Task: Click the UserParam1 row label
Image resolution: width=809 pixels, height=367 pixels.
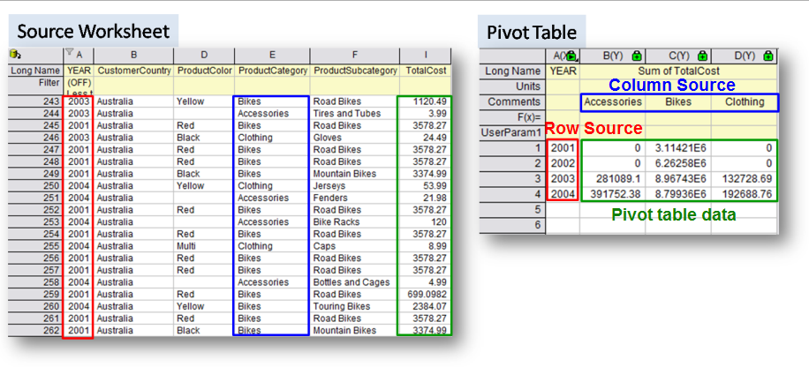Action: (x=513, y=131)
